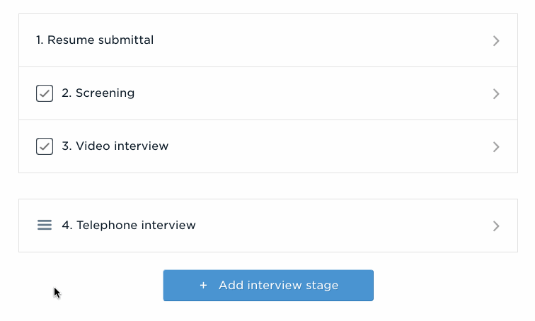Viewport: 535px width, 321px height.
Task: Open Telephone interview stage via its chevron
Action: [496, 226]
